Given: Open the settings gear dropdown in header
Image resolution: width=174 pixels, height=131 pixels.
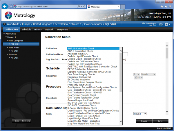Looking at the screenshot, I should point(167,24).
